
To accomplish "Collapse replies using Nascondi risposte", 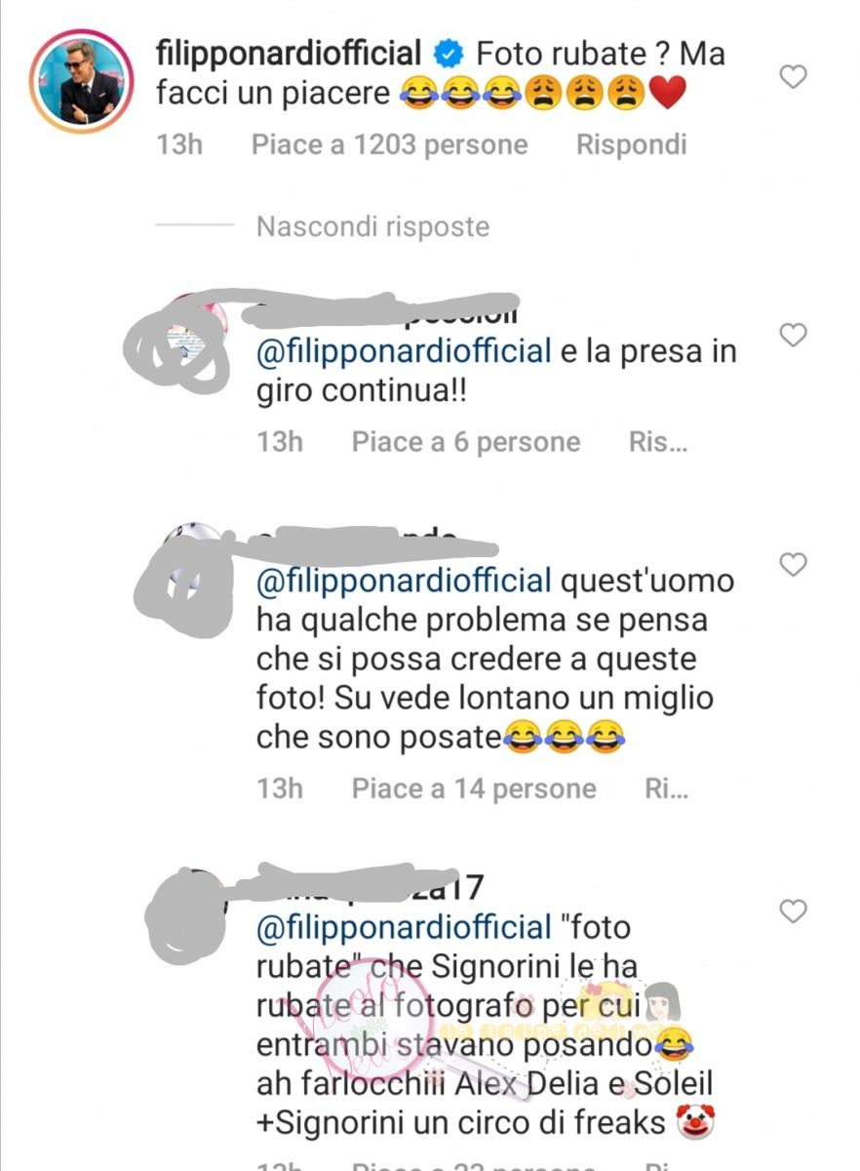I will [372, 226].
